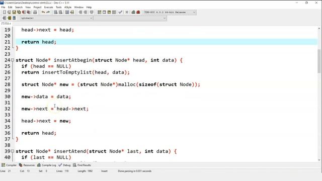
Task: Open the File menu
Action: pos(3,7)
